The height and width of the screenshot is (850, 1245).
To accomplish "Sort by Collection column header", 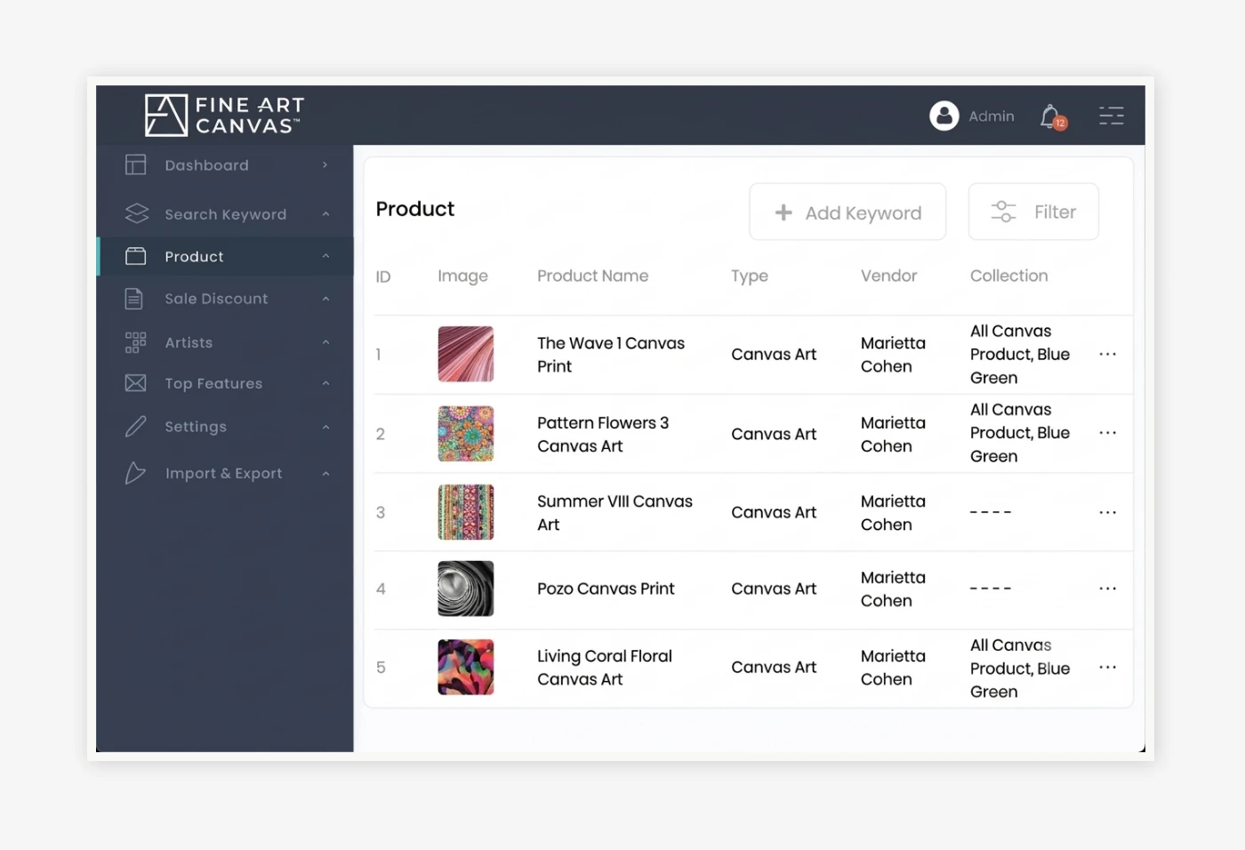I will [1008, 276].
